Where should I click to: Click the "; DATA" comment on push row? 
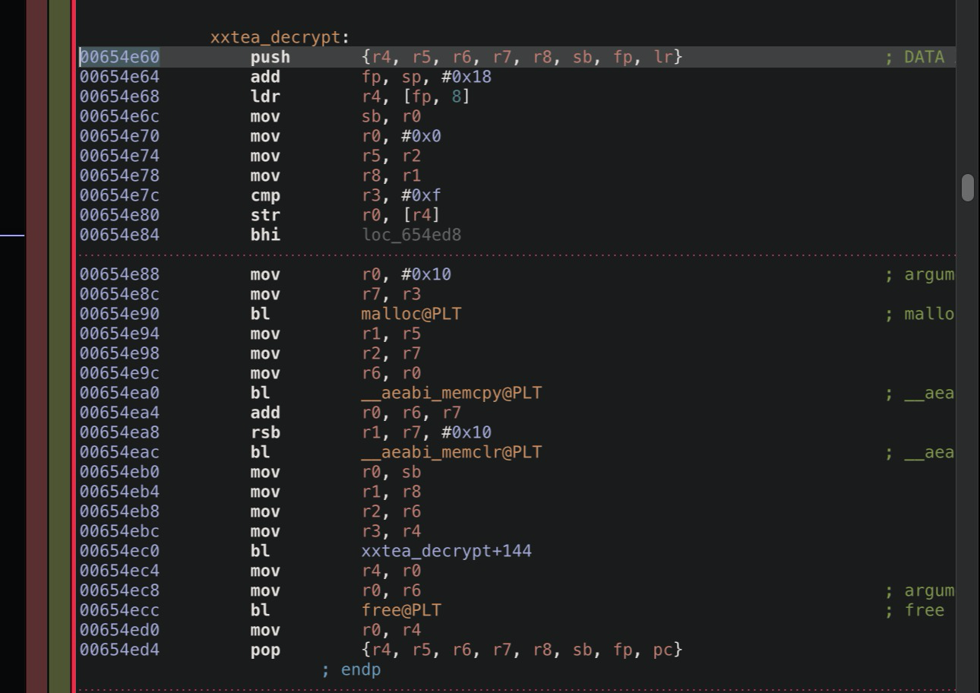915,57
